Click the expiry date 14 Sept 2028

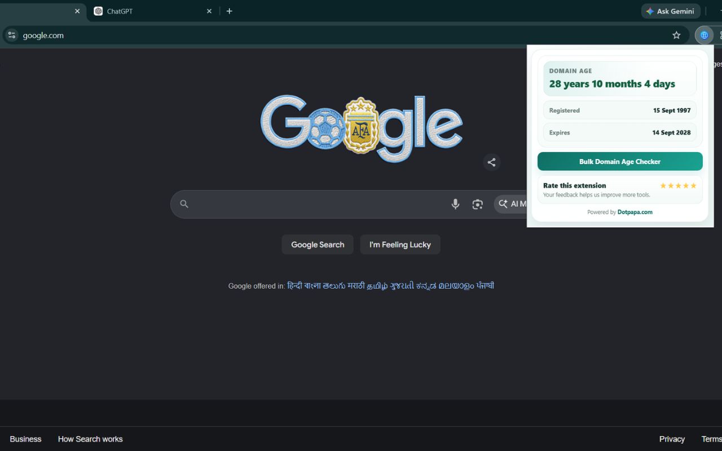(671, 133)
